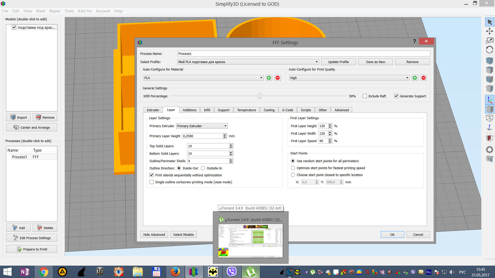Switch to the Infill tab
The image size is (495, 278).
[x=207, y=110]
